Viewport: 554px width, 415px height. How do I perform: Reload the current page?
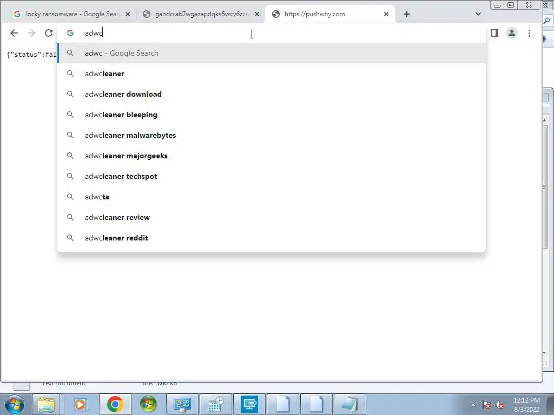click(49, 33)
